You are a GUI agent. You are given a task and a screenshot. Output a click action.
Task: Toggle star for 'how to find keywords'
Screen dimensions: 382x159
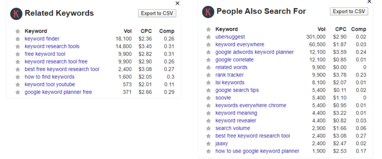tap(18, 77)
